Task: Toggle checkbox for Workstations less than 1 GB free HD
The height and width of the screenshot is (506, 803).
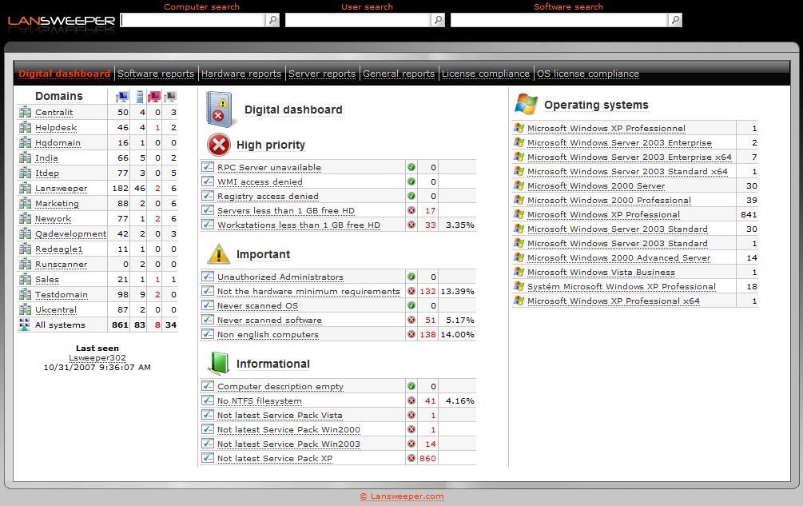Action: coord(208,224)
